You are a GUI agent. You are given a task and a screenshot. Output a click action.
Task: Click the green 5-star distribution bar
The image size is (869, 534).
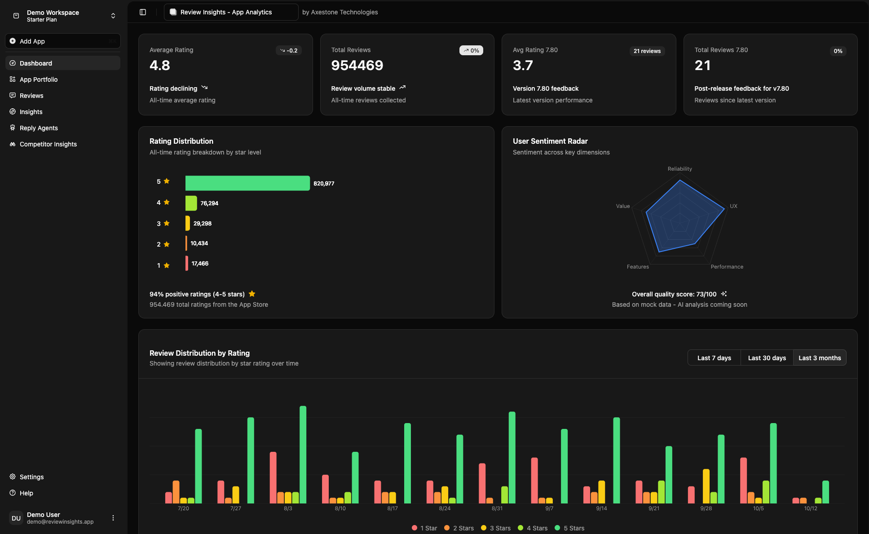[247, 183]
